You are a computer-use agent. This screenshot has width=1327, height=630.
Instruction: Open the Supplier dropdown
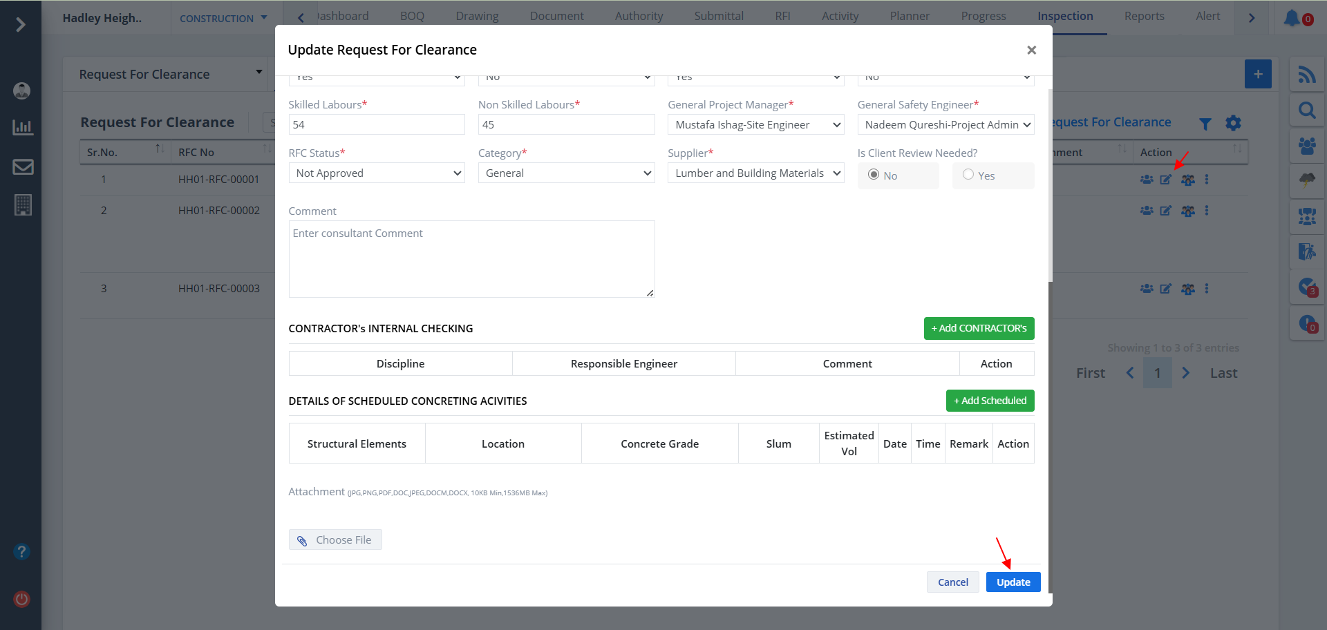tap(755, 173)
